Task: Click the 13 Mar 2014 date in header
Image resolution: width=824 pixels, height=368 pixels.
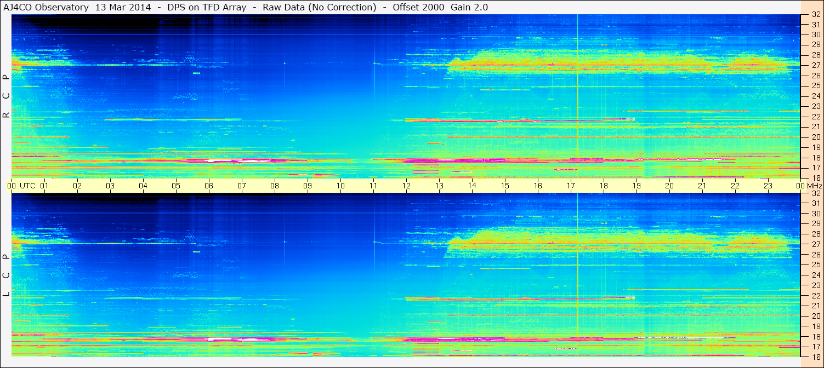Action: [x=123, y=7]
